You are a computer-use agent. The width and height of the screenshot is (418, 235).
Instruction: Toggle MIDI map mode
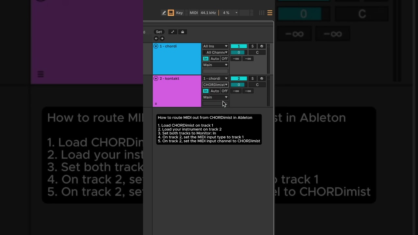click(x=194, y=13)
